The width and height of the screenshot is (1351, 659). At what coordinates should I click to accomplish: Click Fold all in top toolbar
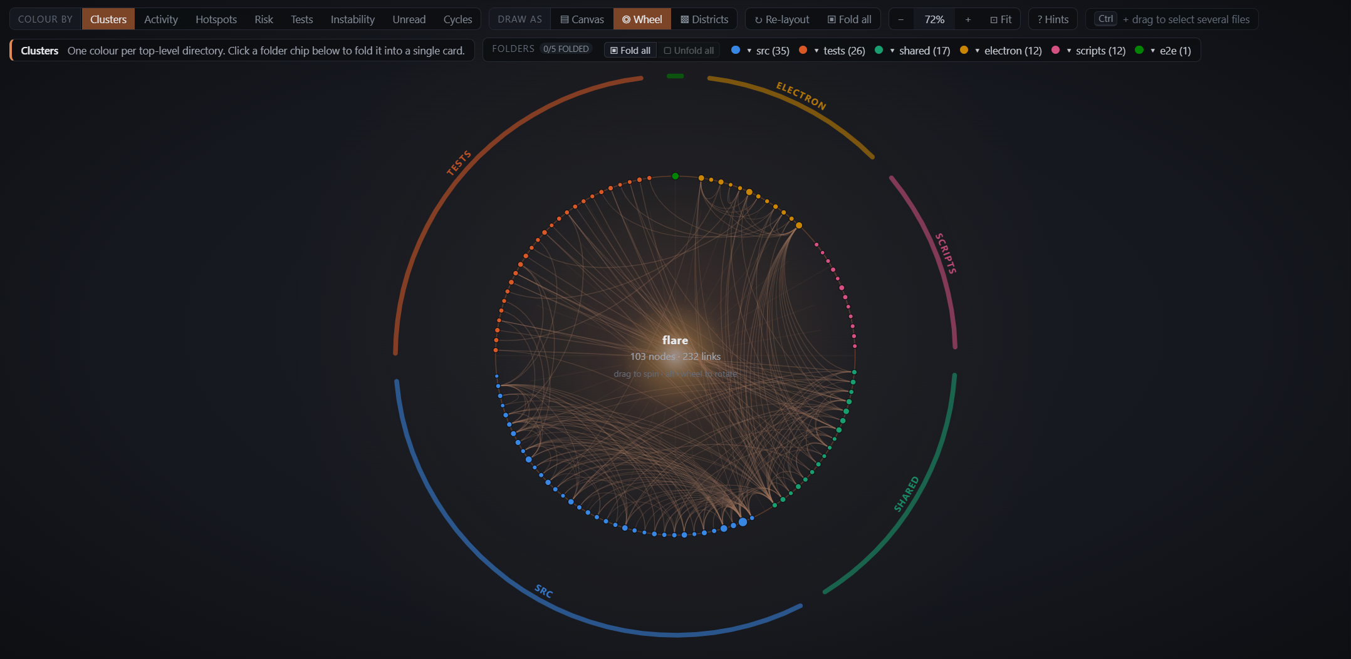click(849, 19)
